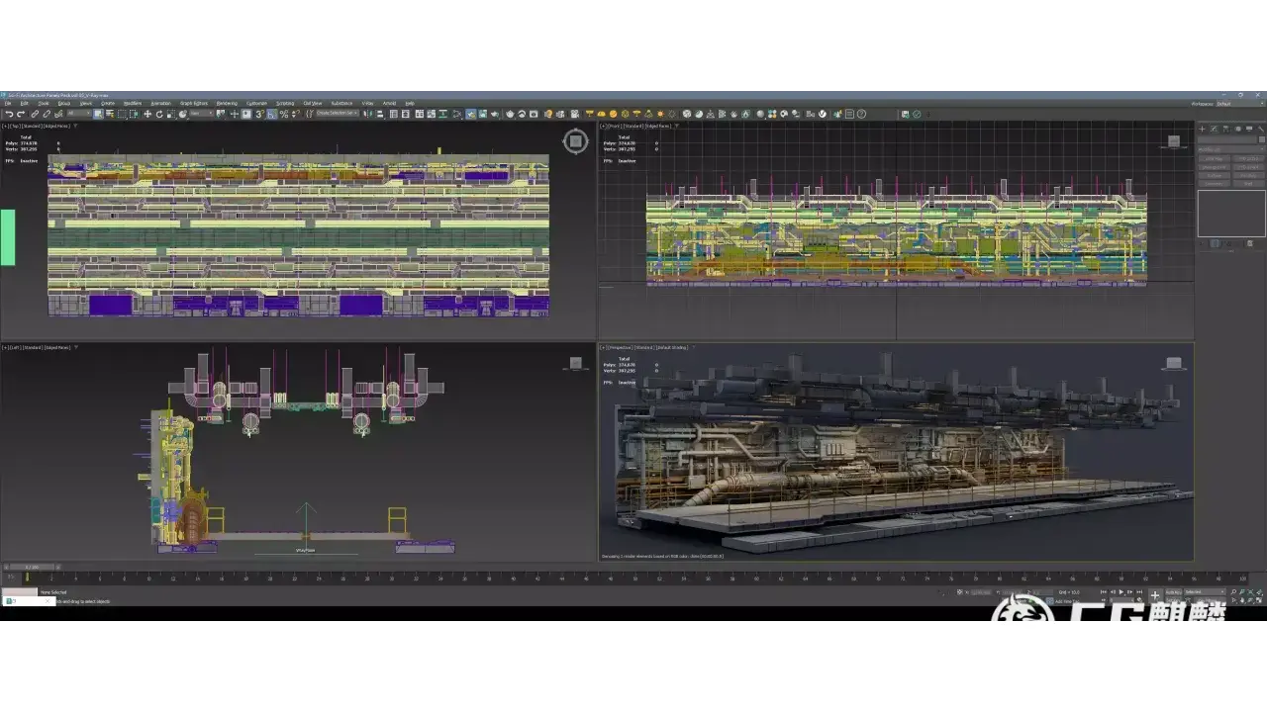The width and height of the screenshot is (1267, 712).
Task: Switch to the Create tab in command panel
Action: click(x=1204, y=129)
